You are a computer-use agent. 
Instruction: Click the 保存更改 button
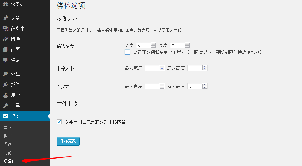click(x=68, y=141)
